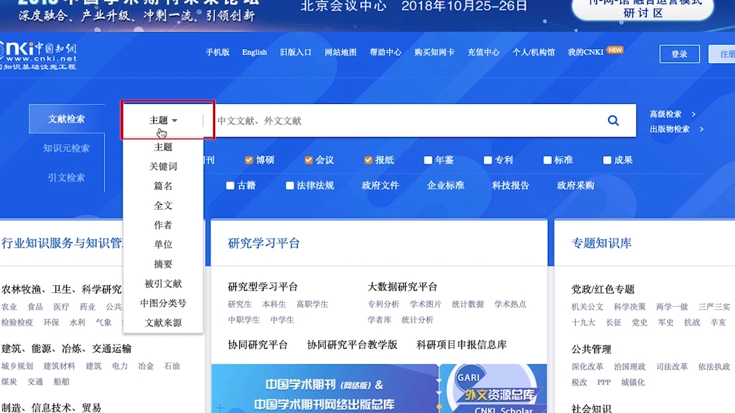
Task: Choose 中图分类号 in the dropdown
Action: pyautogui.click(x=163, y=303)
